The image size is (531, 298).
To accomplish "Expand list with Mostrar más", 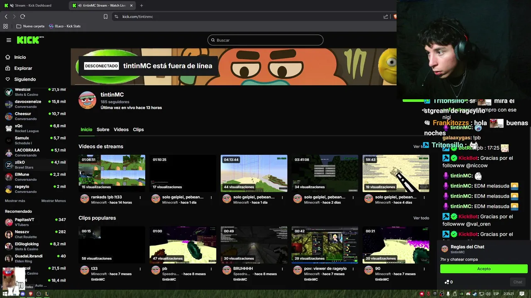I will click(15, 201).
